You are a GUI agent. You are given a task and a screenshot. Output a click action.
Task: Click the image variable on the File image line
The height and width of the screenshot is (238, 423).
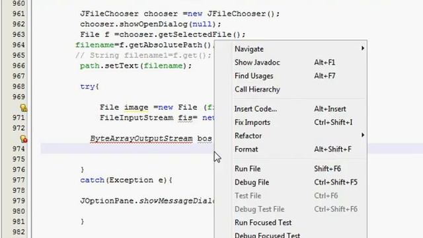coord(136,107)
